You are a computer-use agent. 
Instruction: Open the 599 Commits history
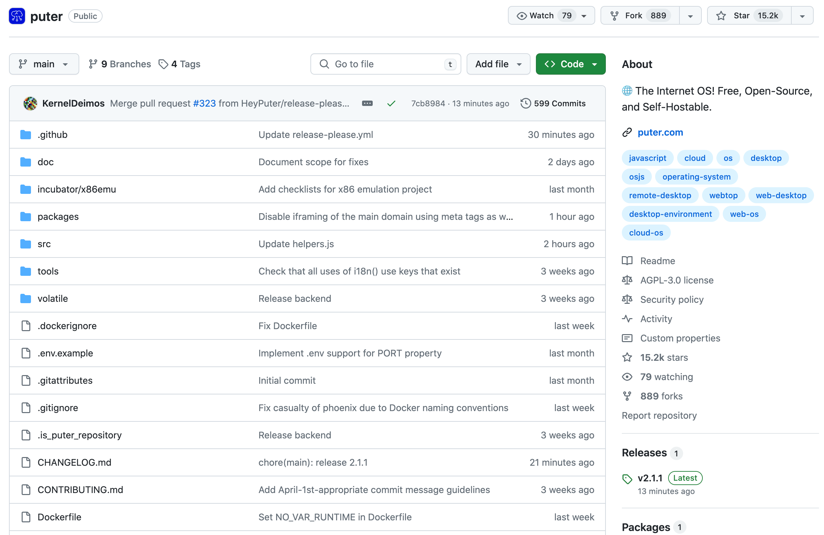[x=553, y=103]
